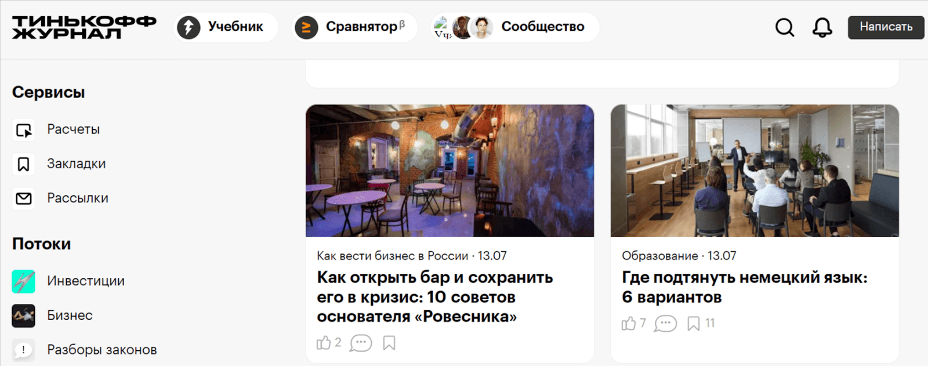This screenshot has width=928, height=366.
Task: Like the German language article
Action: [629, 323]
